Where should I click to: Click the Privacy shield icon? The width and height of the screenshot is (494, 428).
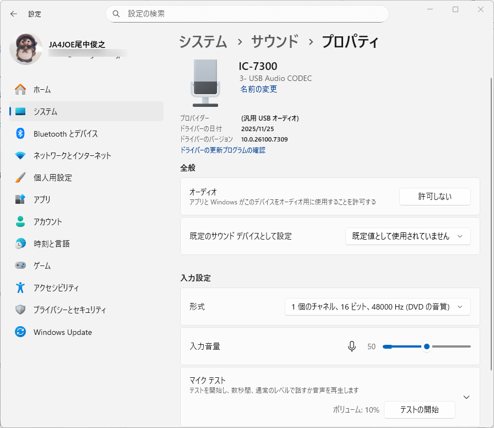[20, 310]
